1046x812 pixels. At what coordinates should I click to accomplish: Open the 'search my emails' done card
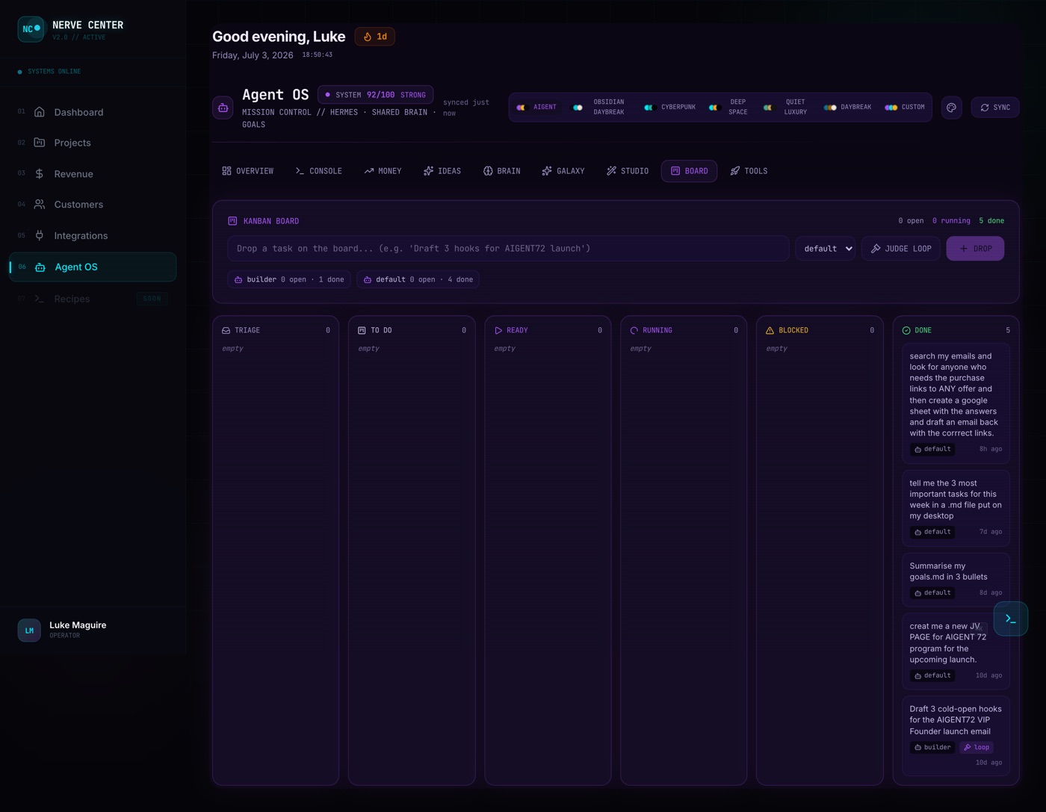coord(956,403)
